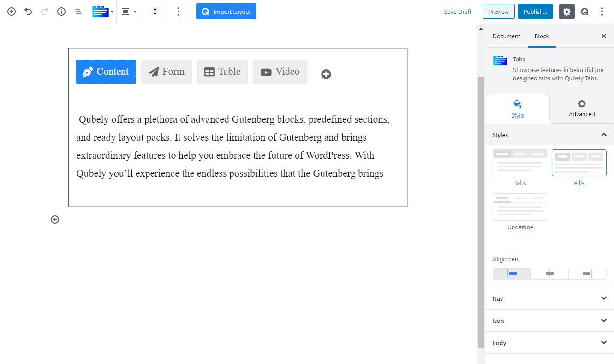Viewport: 614px width, 364px height.
Task: Choose the Underline style thumbnail
Action: 520,207
